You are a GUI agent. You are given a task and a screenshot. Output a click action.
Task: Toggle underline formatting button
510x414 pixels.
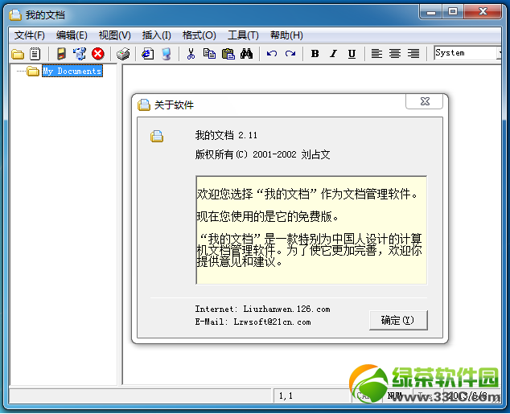click(352, 54)
